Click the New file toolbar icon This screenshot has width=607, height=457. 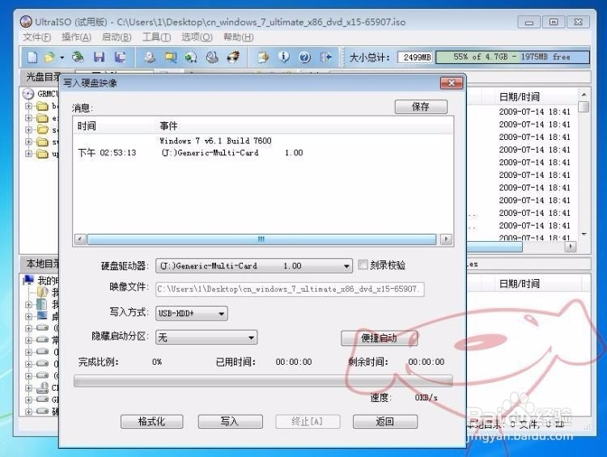(32, 57)
